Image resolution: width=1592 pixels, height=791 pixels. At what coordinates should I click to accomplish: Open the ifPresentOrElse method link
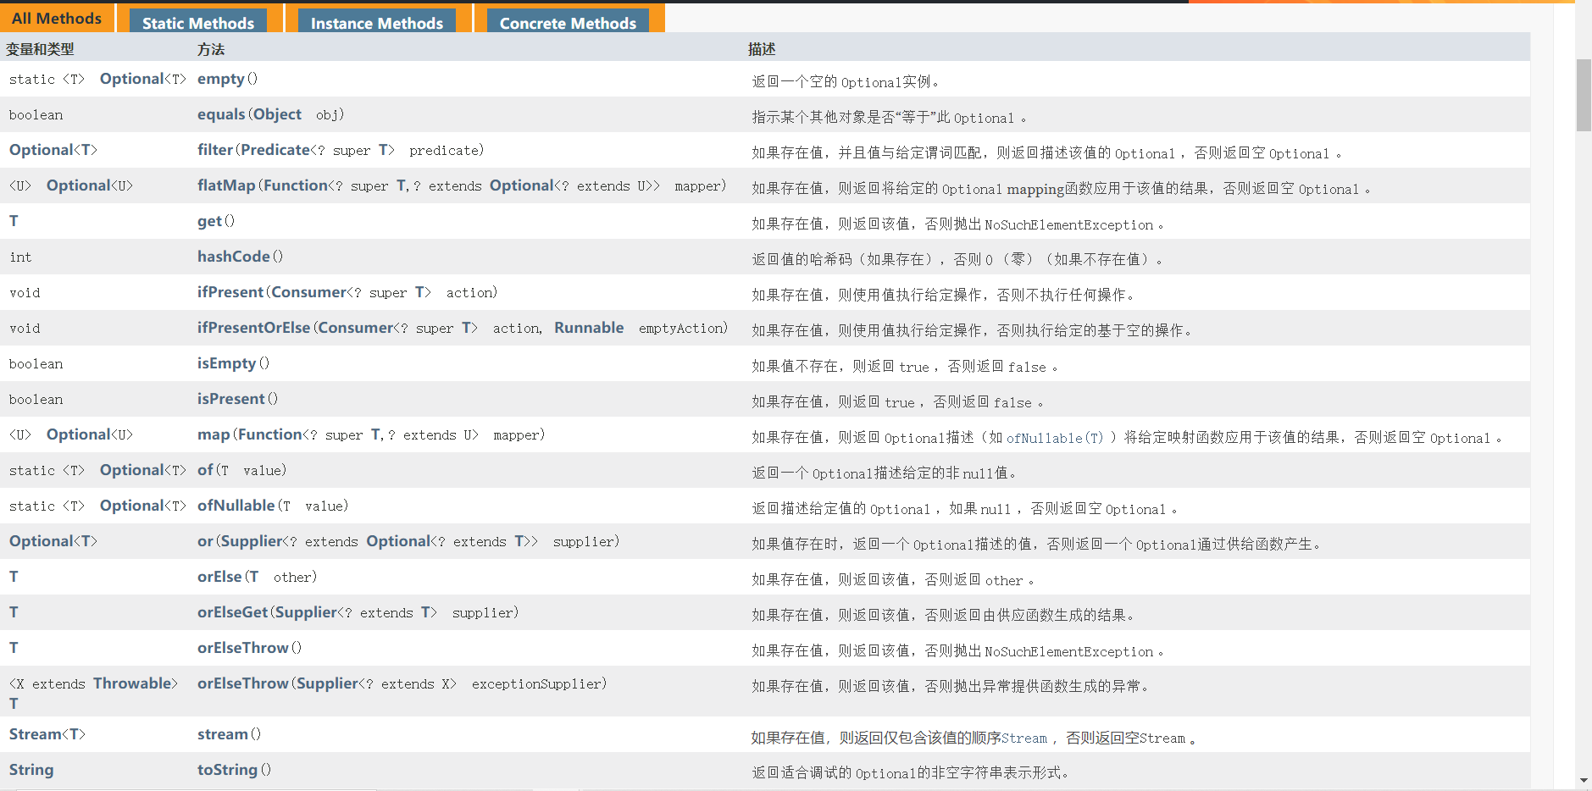point(253,328)
